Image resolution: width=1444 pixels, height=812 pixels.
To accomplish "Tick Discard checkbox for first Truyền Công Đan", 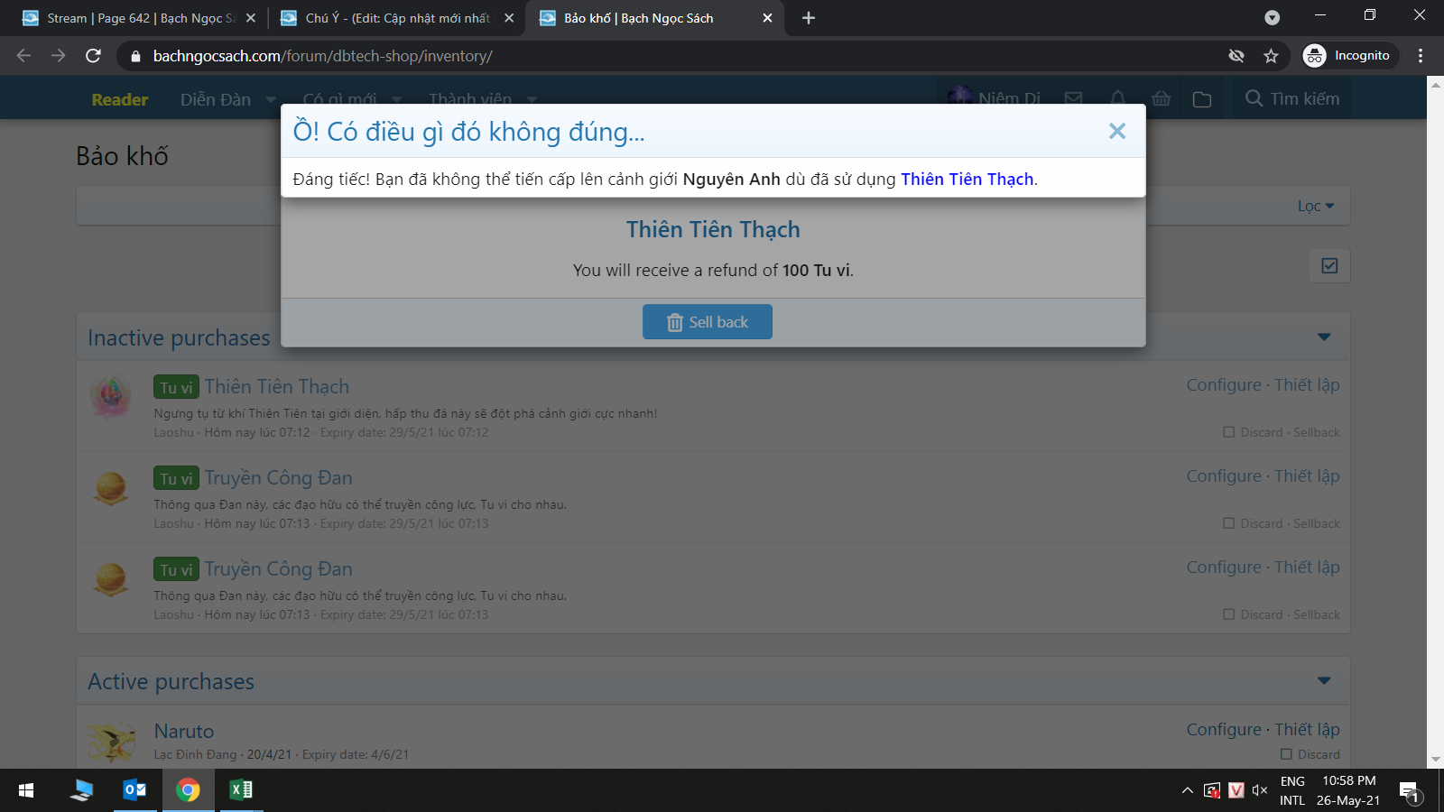I will 1228,523.
